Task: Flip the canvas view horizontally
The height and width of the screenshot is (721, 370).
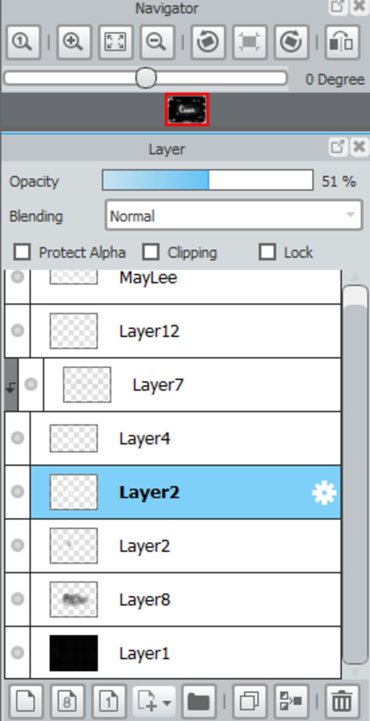Action: coord(342,42)
